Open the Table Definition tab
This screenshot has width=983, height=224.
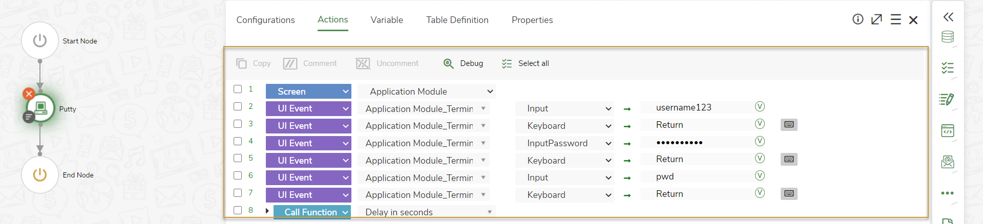(x=457, y=20)
